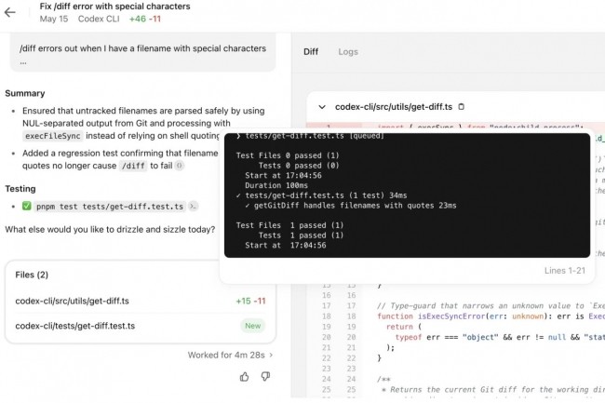Select the Diff tab
The image size is (605, 403).
click(311, 52)
